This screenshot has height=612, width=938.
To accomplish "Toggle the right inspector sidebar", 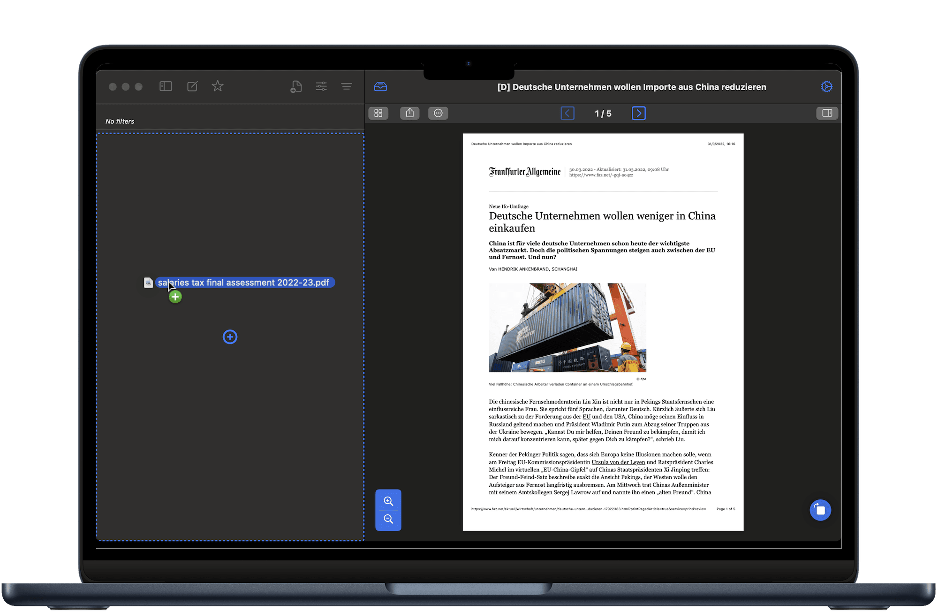I will click(x=827, y=113).
